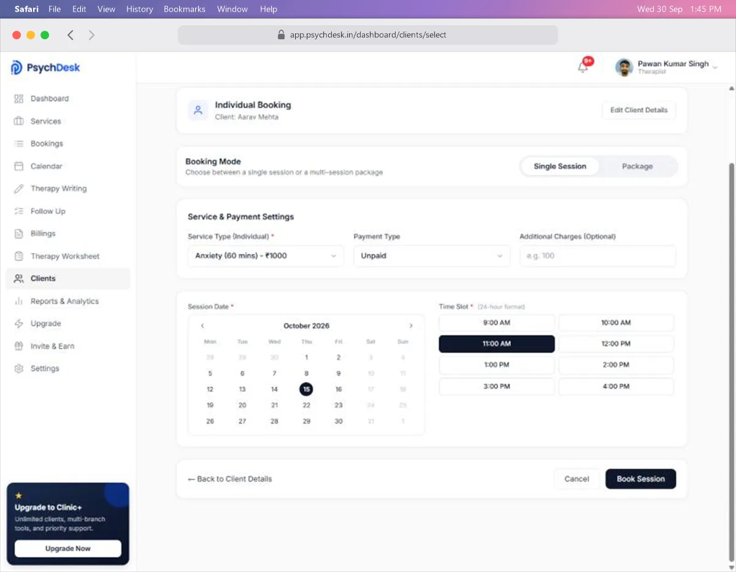The image size is (736, 572).
Task: Open the Bookmarks menu
Action: [185, 9]
